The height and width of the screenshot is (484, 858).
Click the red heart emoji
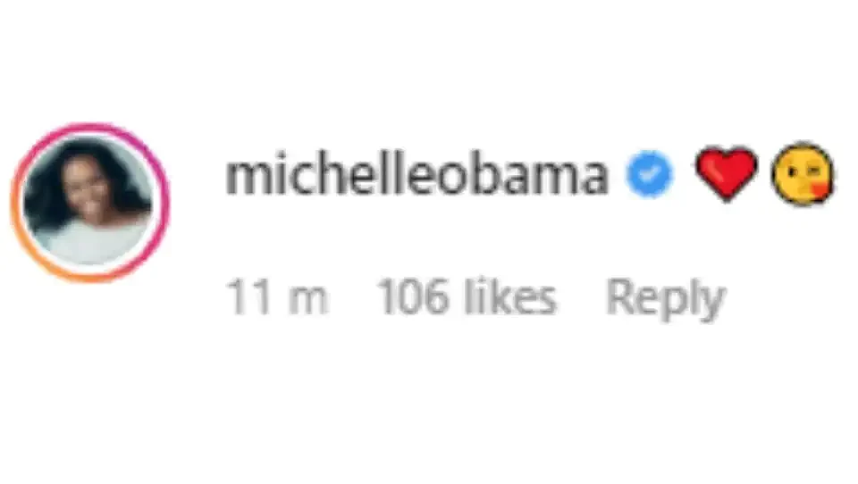pyautogui.click(x=726, y=173)
